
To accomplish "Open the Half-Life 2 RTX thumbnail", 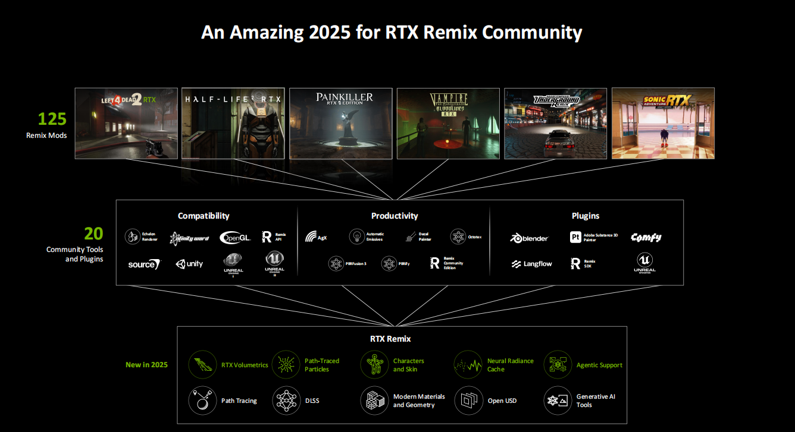I will pos(233,124).
